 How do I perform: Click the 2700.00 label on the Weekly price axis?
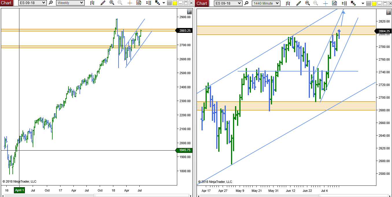[185, 45]
